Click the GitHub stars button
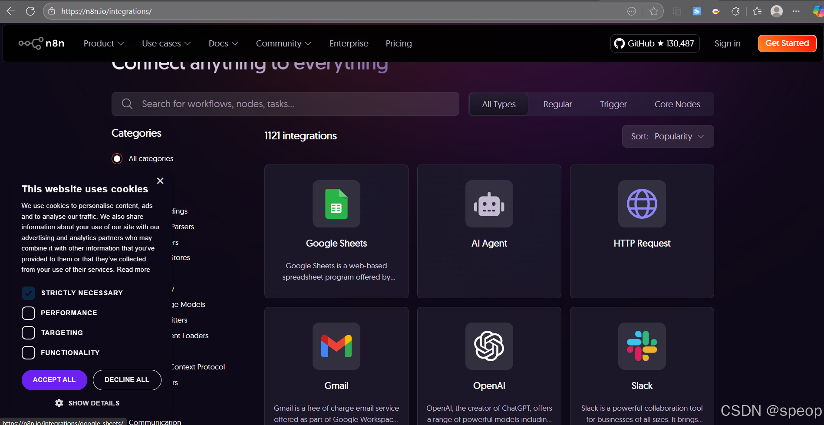 click(655, 43)
